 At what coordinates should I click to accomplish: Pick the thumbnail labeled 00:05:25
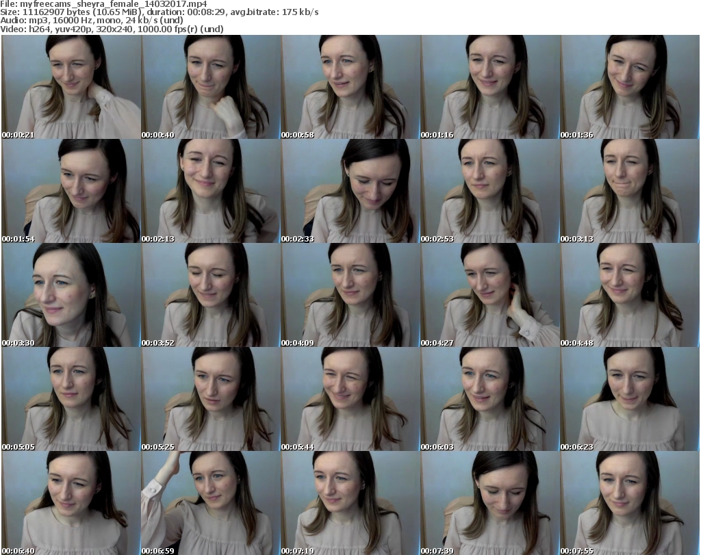pos(211,399)
